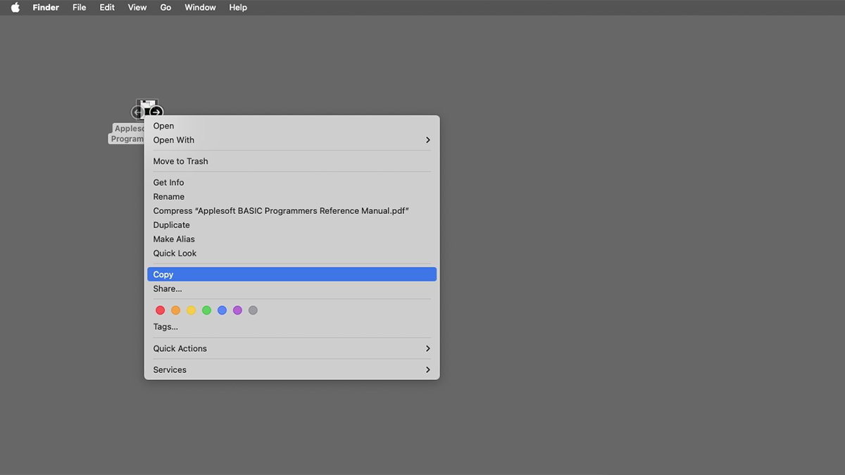Viewport: 845px width, 475px height.
Task: Expand the Open With submenu
Action: (x=292, y=140)
